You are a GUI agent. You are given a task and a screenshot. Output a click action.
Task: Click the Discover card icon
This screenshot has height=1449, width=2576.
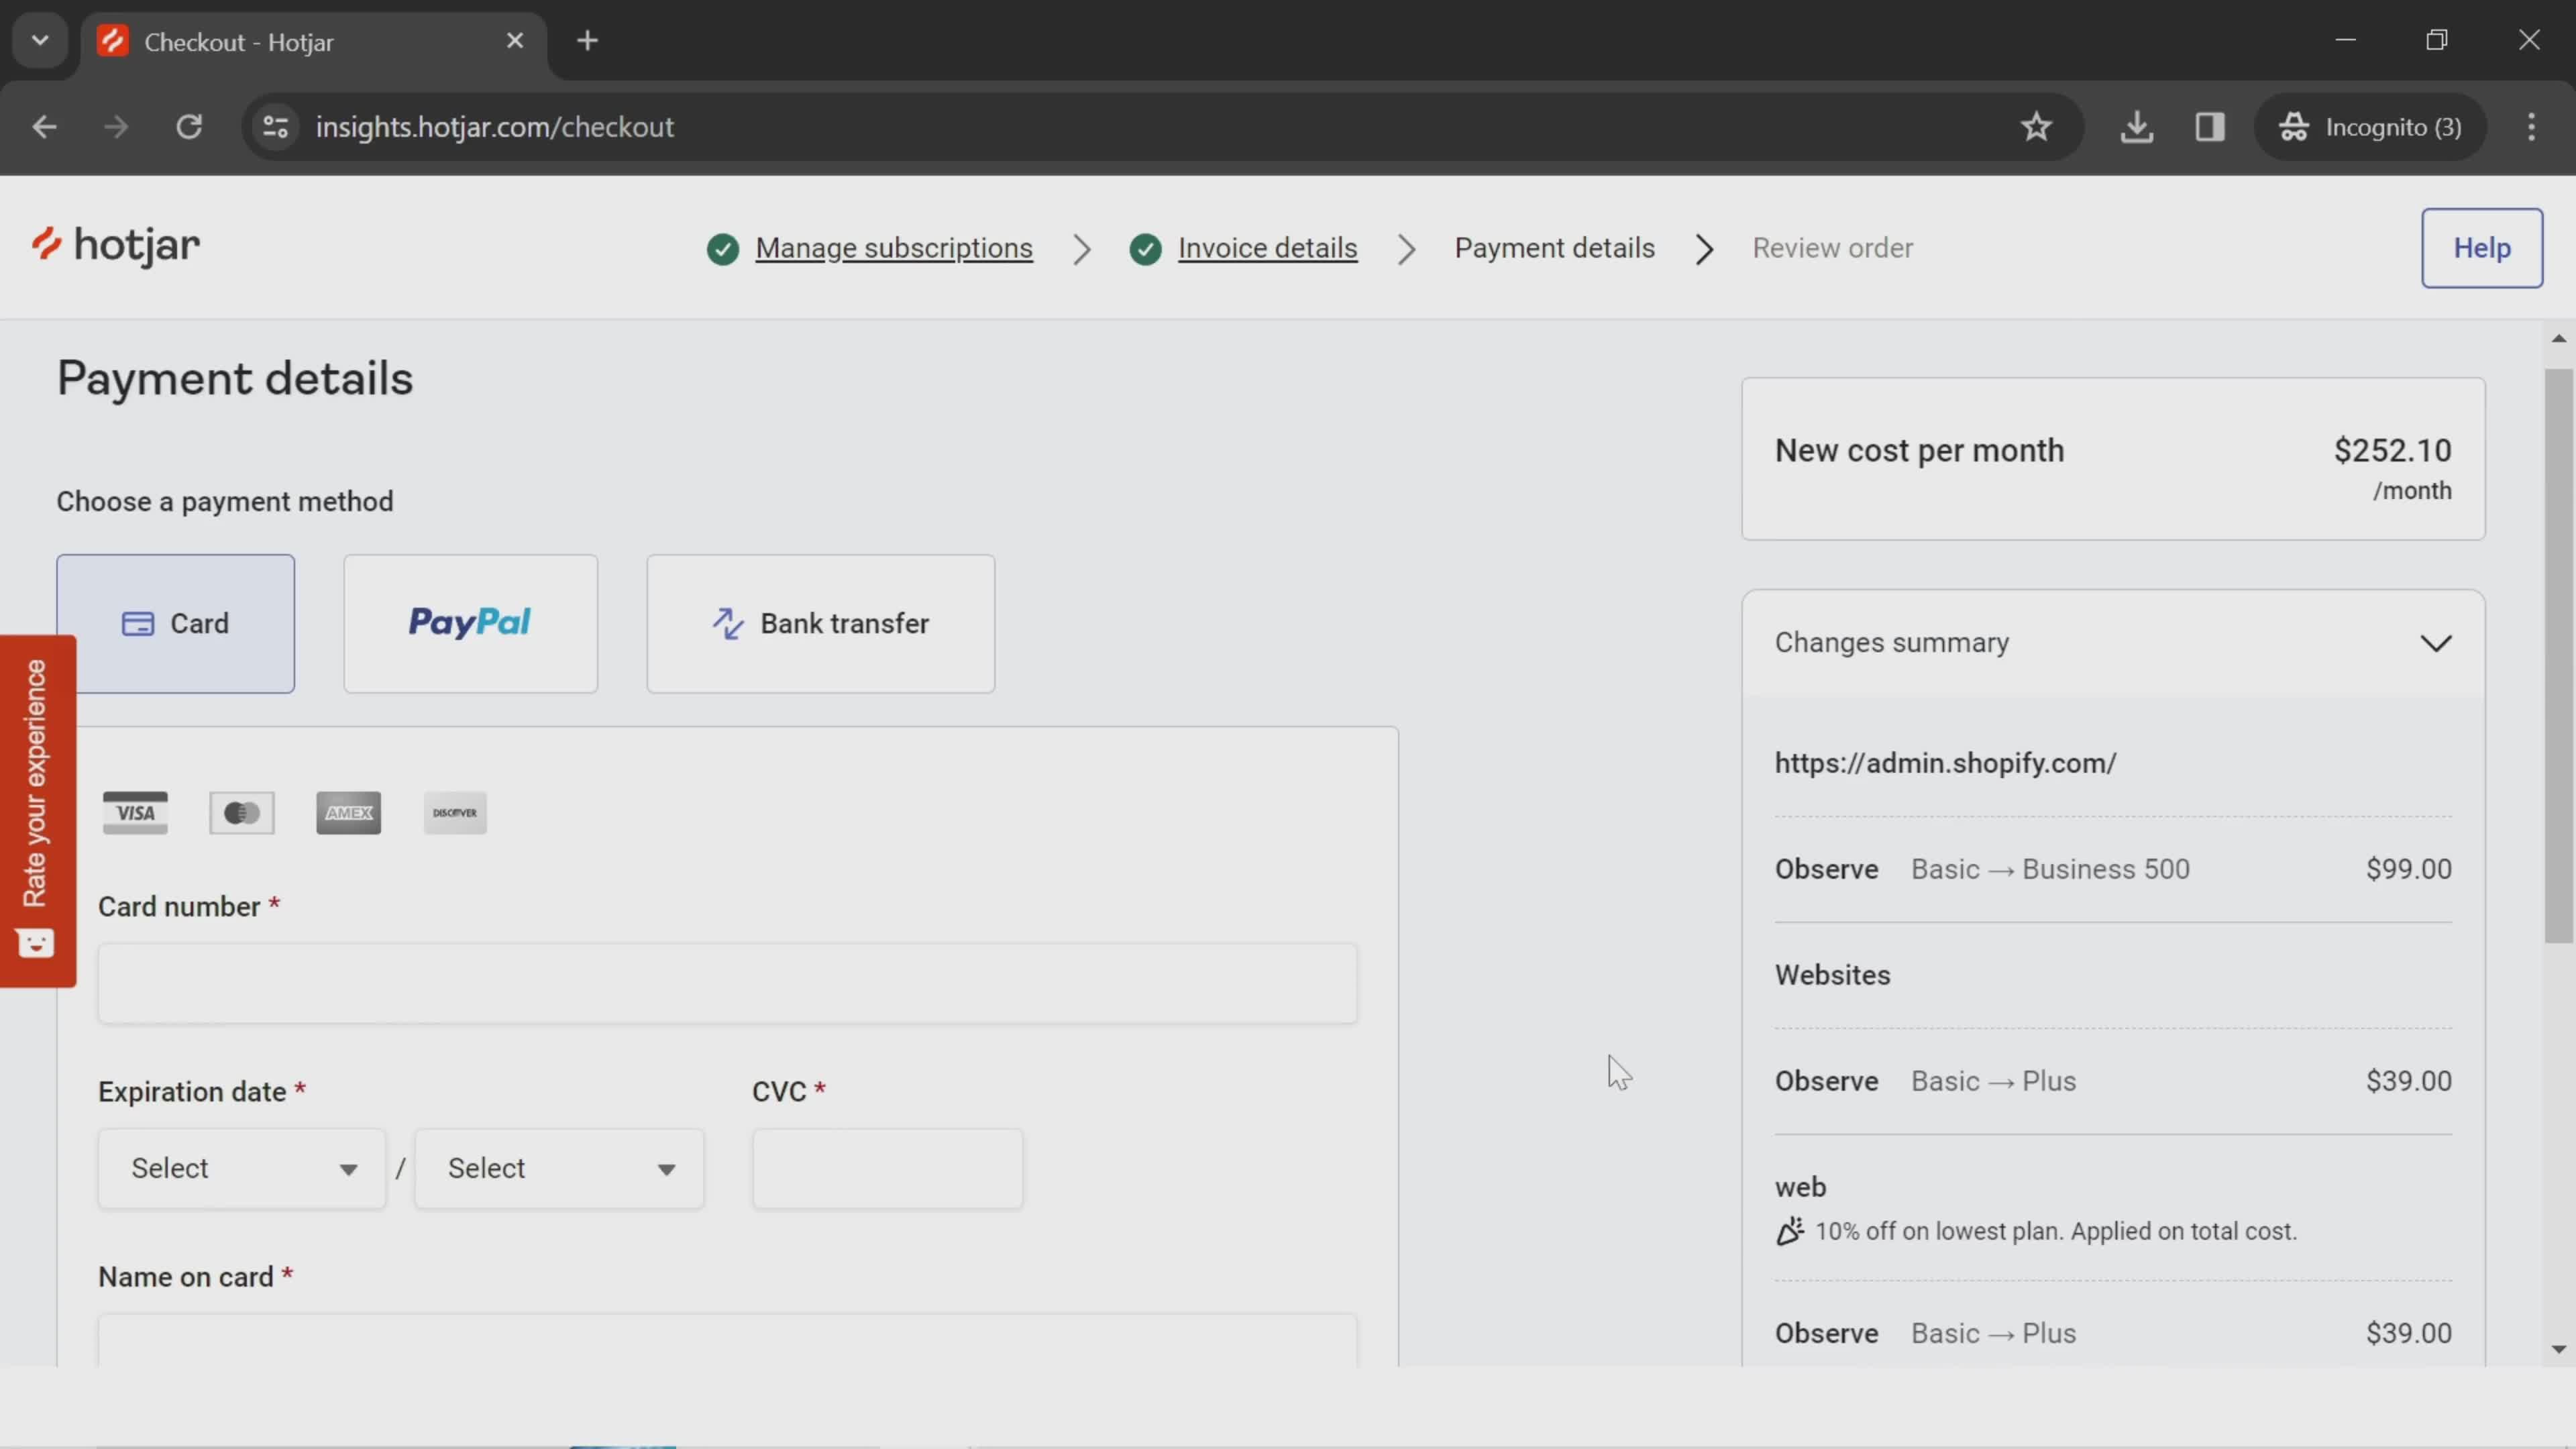pyautogui.click(x=456, y=812)
